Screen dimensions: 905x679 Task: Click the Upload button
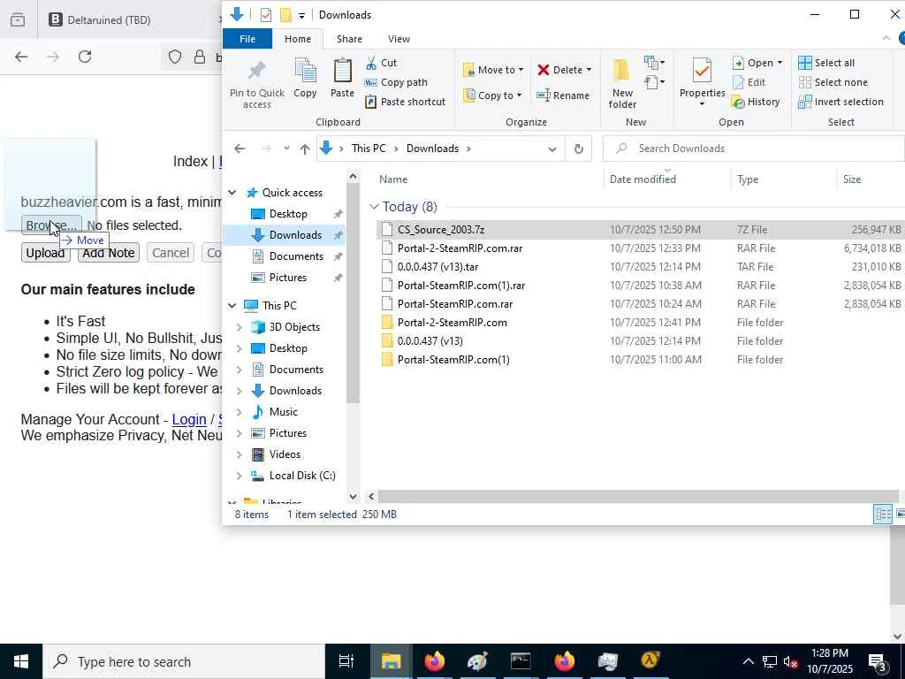(46, 253)
